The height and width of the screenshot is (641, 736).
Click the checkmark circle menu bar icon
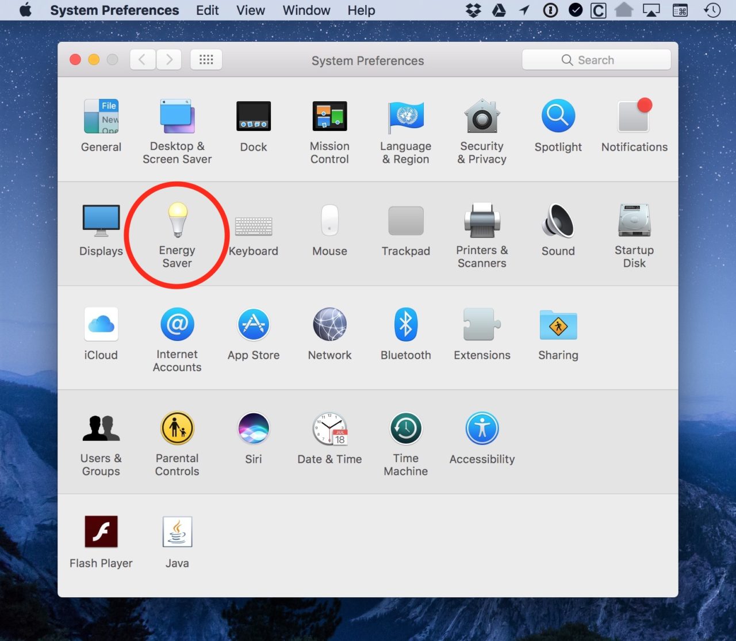576,10
